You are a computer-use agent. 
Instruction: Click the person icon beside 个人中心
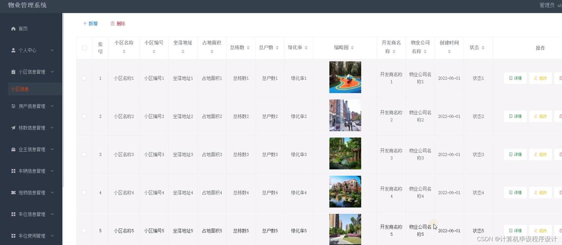(13, 50)
